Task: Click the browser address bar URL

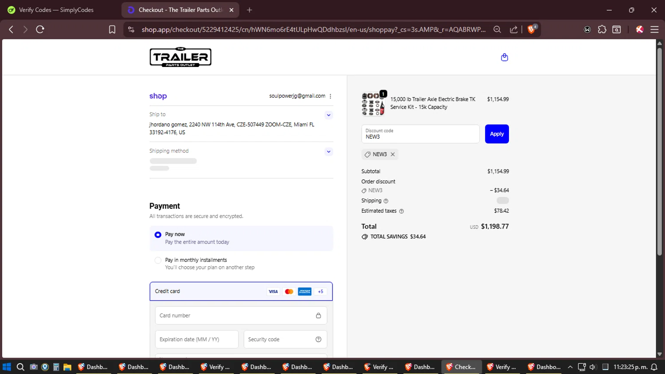Action: [313, 29]
